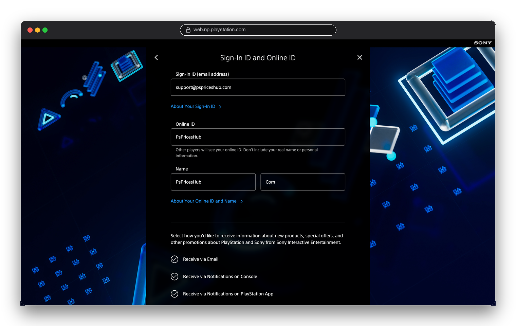This screenshot has width=516, height=326.
Task: Toggle Receive via Notifications on PlayStation App checkbox
Action: (x=174, y=294)
